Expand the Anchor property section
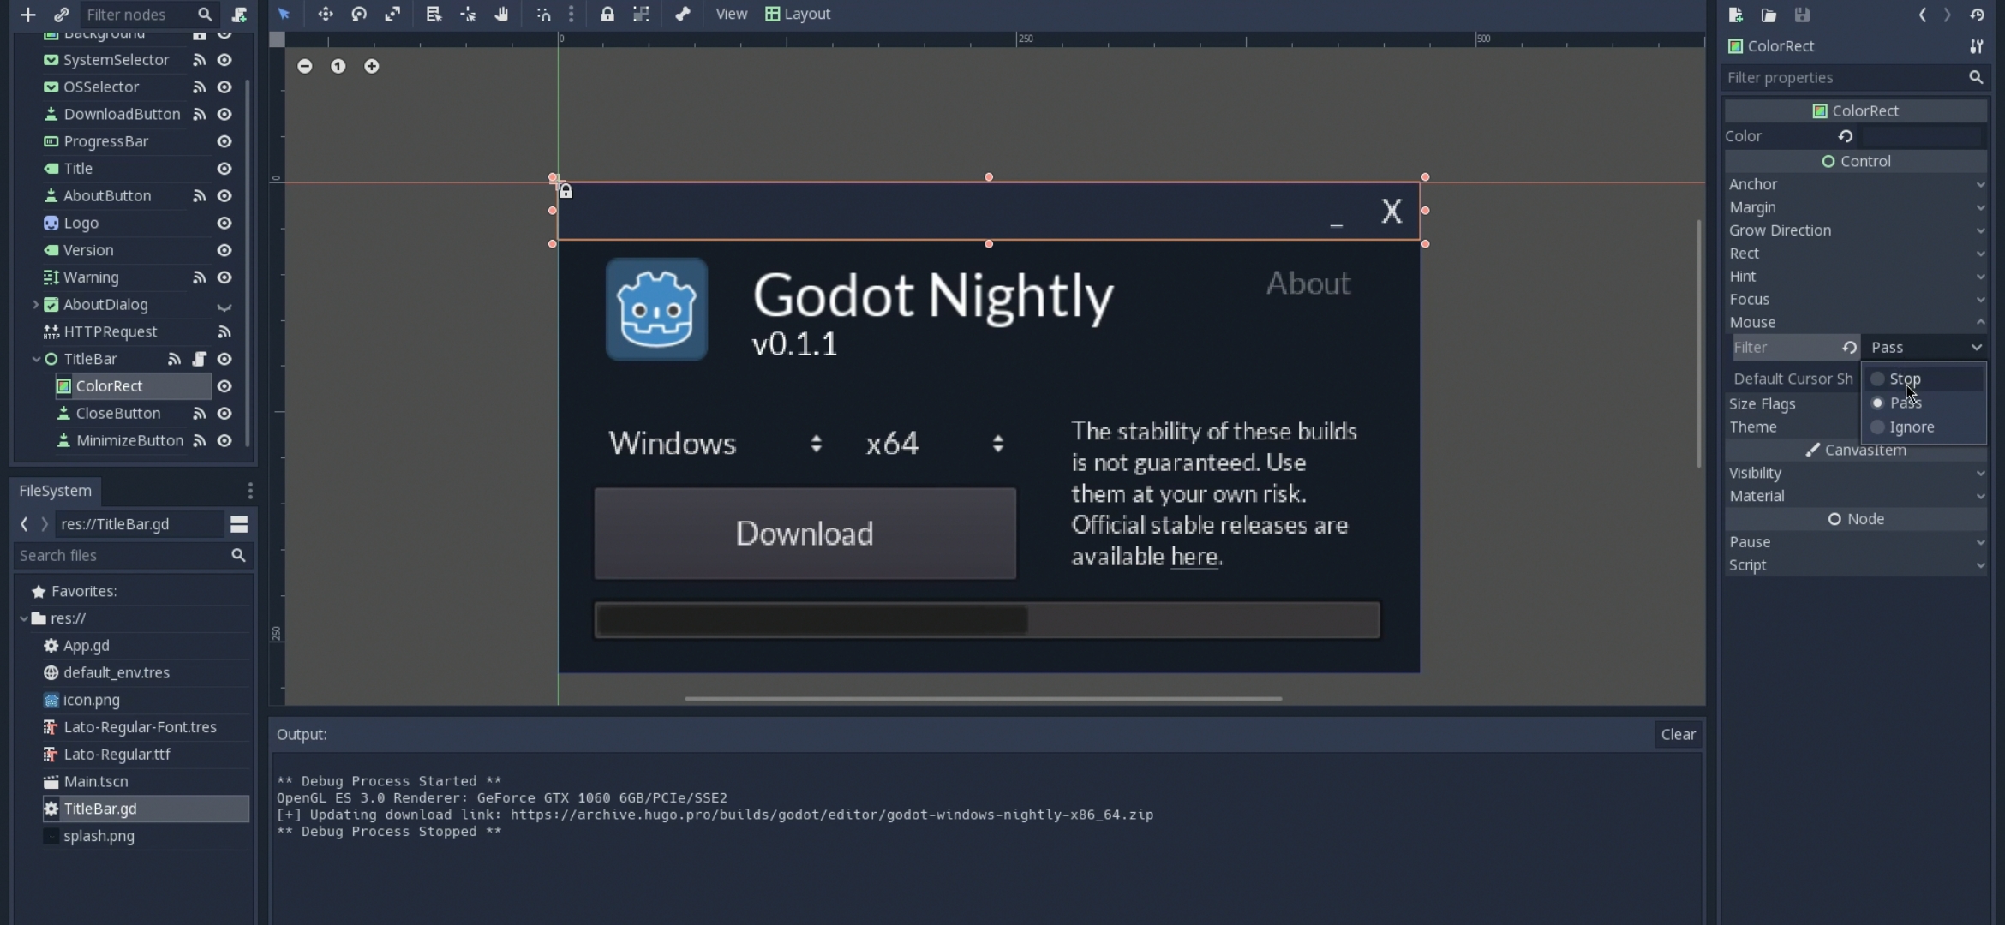Viewport: 2005px width, 925px height. click(x=1855, y=184)
